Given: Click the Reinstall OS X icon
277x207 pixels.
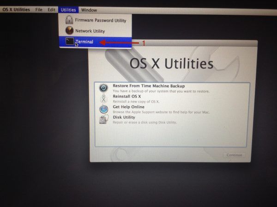Looking at the screenshot, I should click(104, 98).
